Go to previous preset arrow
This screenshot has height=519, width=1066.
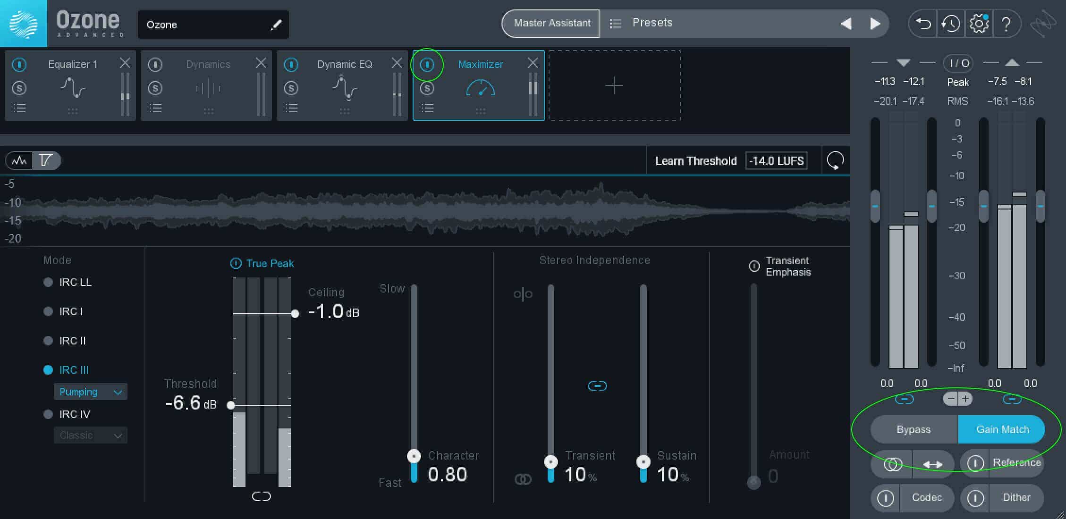pos(846,23)
